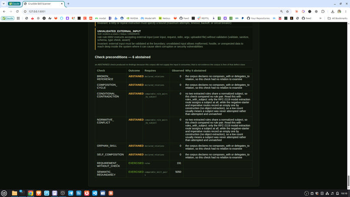Click the observed value 191
Viewport: 350px width, 197px height.
pyautogui.click(x=179, y=163)
